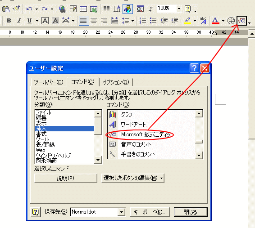The height and width of the screenshot is (228, 255).
Task: Toggle the Underline button
Action: tap(29, 21)
